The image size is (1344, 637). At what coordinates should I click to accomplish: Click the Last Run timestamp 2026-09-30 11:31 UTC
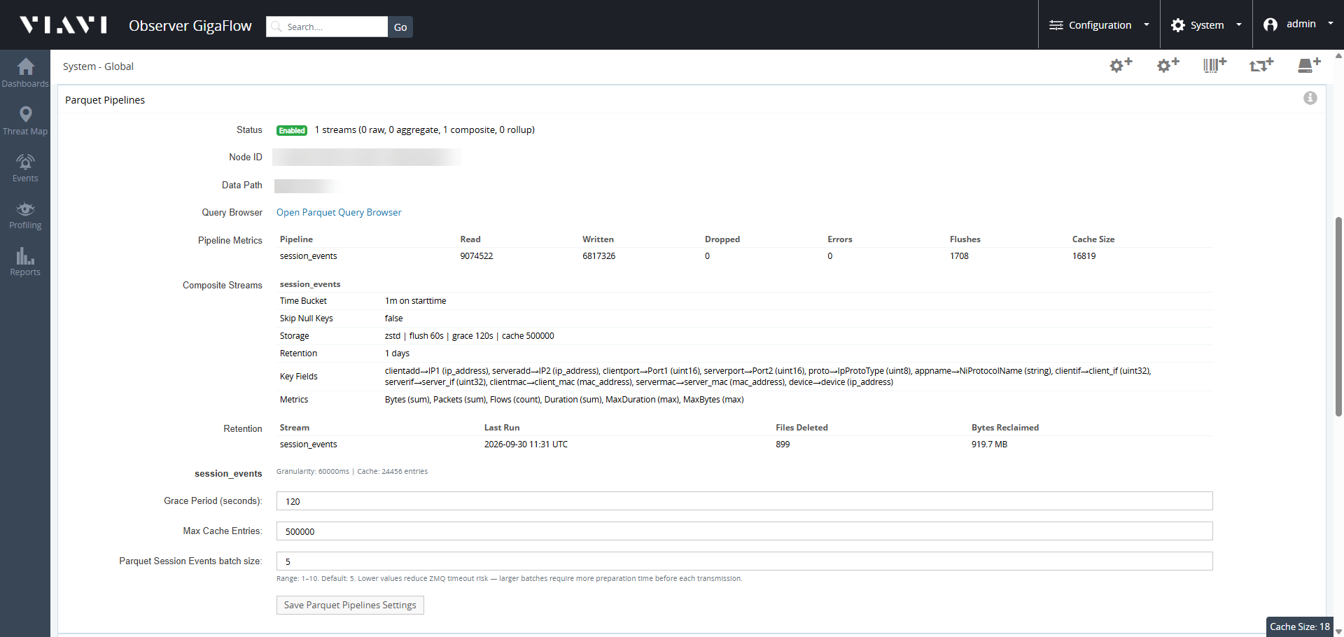(x=526, y=444)
